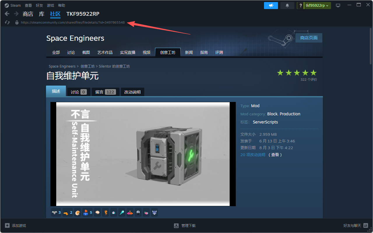
Task: Click the add game plus icon
Action: 7,226
